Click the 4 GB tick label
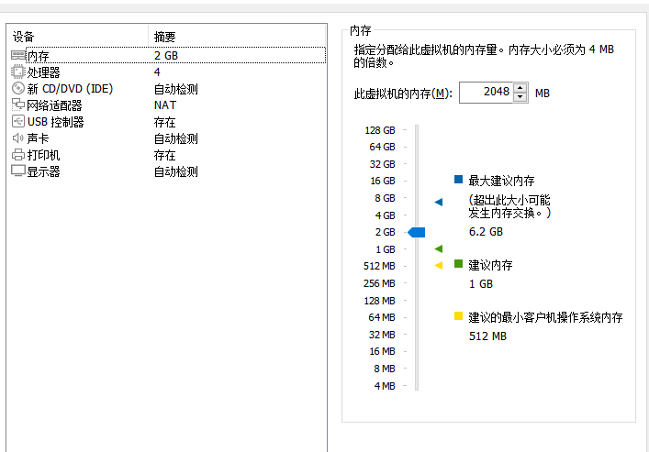649x452 pixels. [x=385, y=215]
